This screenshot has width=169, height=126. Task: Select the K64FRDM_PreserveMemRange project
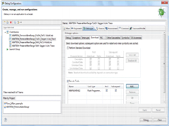[18, 107]
